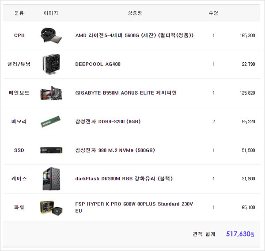Click the price 22,790
This screenshot has height=251, width=265.
tap(248, 64)
